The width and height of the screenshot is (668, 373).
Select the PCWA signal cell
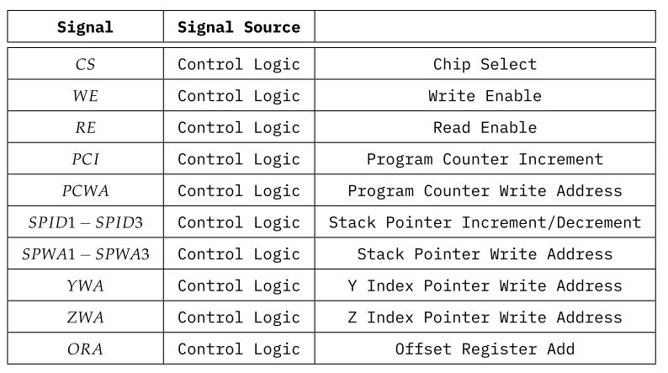point(85,191)
